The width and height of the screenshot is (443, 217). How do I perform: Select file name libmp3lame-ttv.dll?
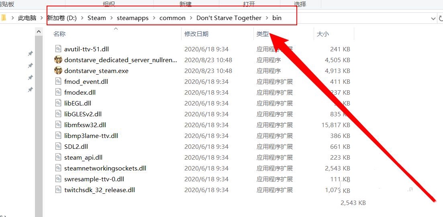91,136
